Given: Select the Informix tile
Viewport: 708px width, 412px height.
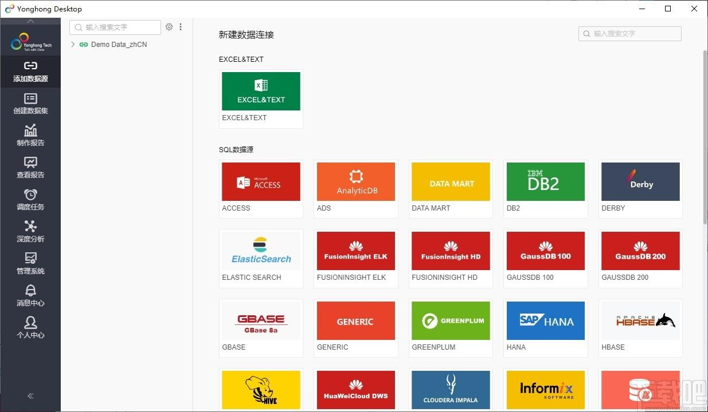Looking at the screenshot, I should 546,390.
